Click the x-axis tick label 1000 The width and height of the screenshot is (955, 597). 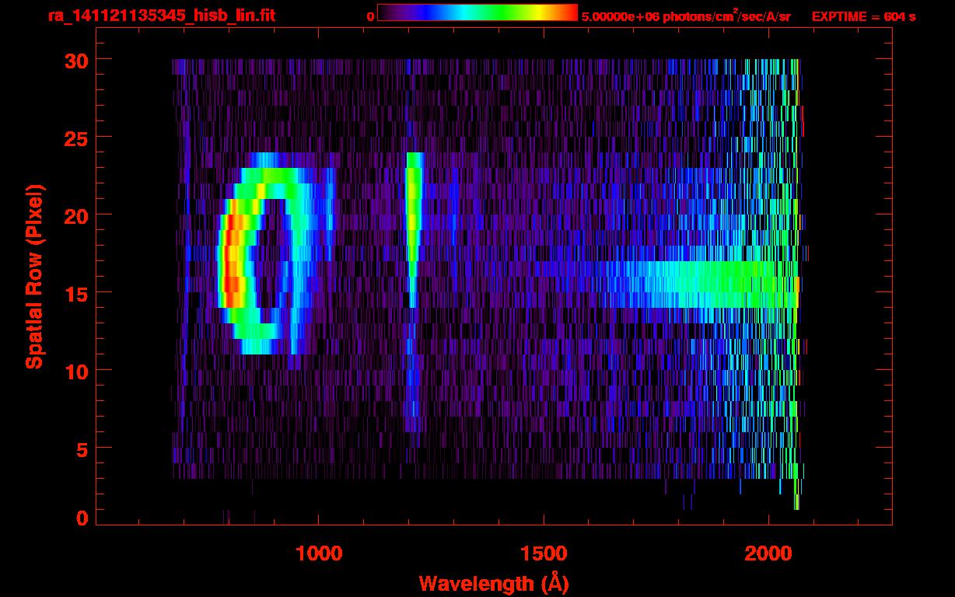(318, 553)
